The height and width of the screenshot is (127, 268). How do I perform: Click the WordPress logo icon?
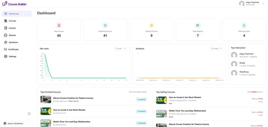tap(5, 123)
